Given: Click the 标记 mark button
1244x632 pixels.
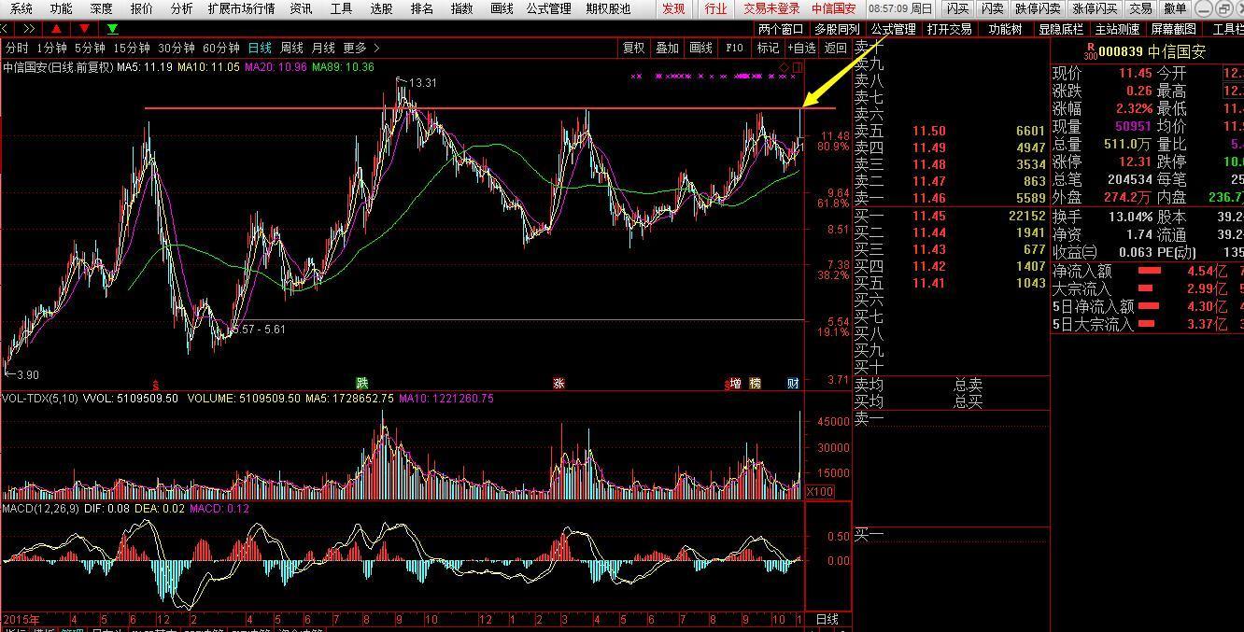Looking at the screenshot, I should click(x=768, y=48).
